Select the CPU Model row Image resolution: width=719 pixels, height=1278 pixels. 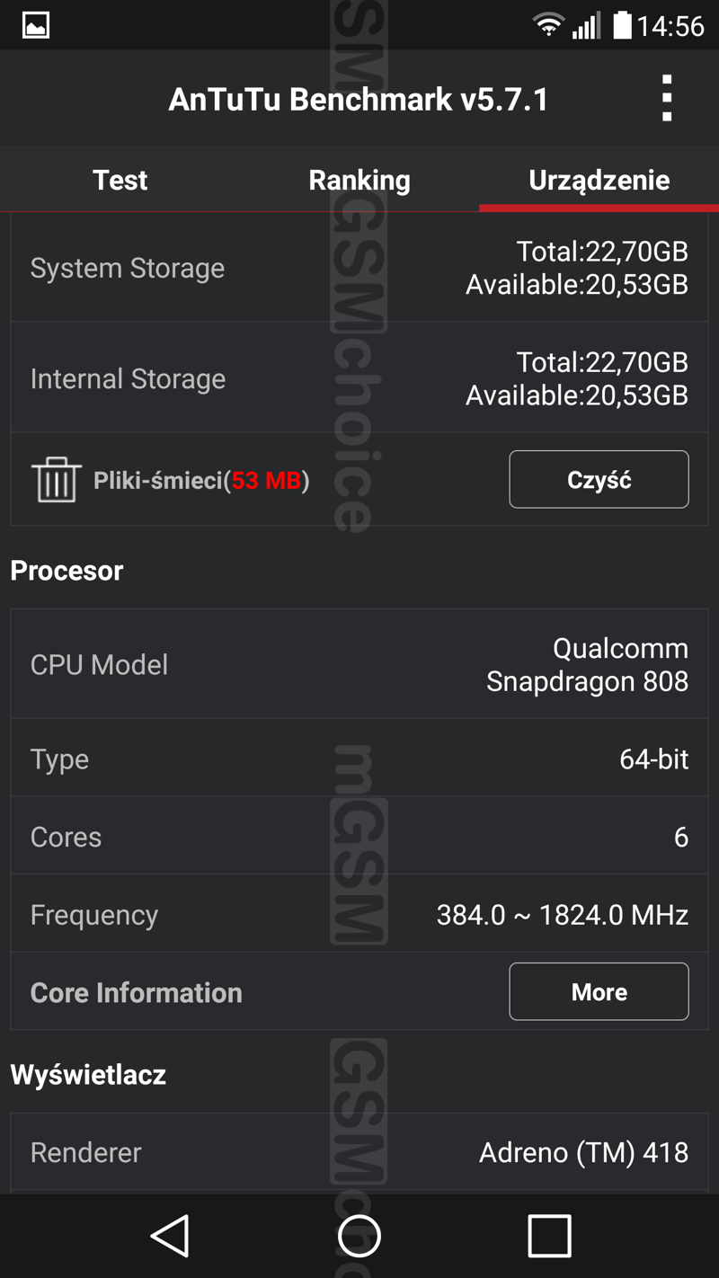click(x=359, y=664)
